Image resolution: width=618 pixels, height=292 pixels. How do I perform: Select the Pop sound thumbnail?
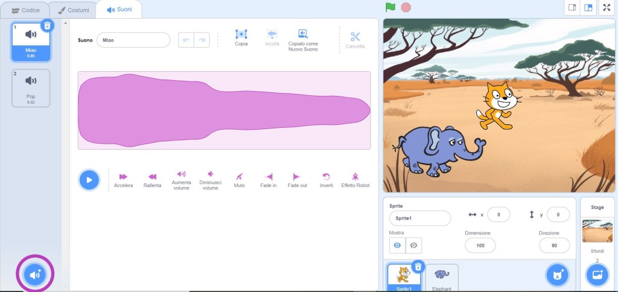click(x=31, y=87)
